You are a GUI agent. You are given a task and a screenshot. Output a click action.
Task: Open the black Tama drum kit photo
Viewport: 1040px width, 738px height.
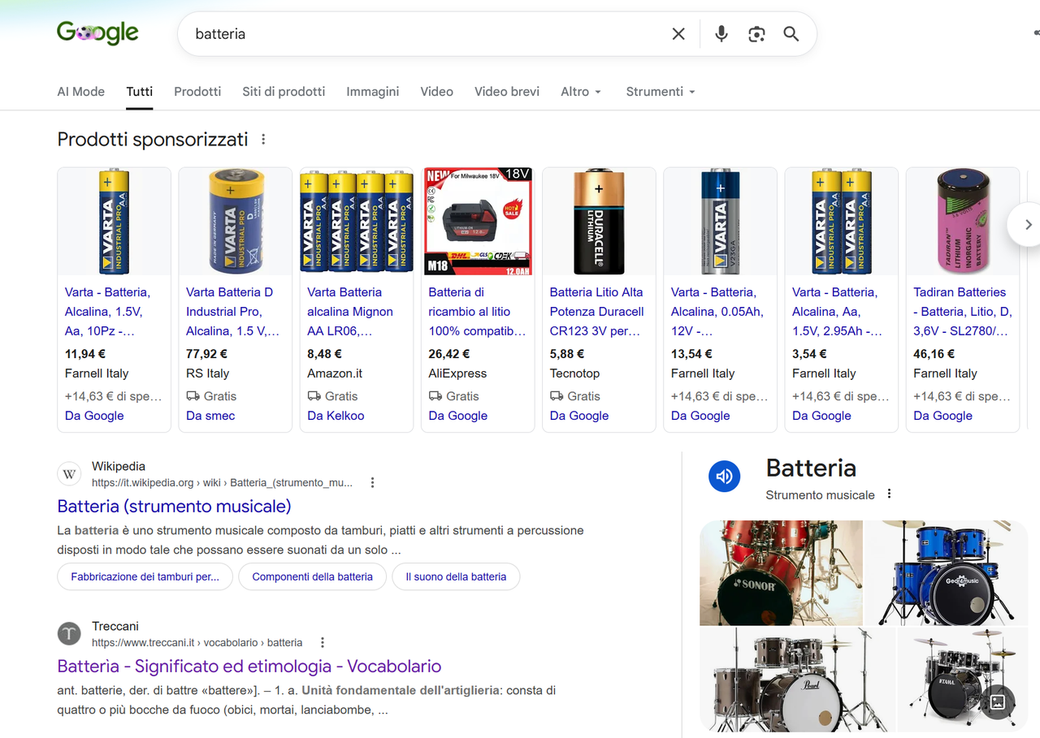[963, 680]
